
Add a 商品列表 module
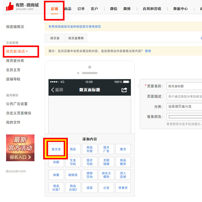tap(90, 149)
